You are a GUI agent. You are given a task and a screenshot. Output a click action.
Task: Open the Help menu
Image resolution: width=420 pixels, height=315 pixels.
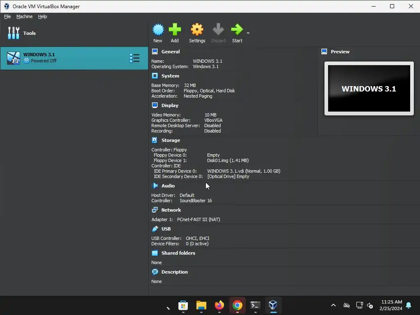(42, 16)
